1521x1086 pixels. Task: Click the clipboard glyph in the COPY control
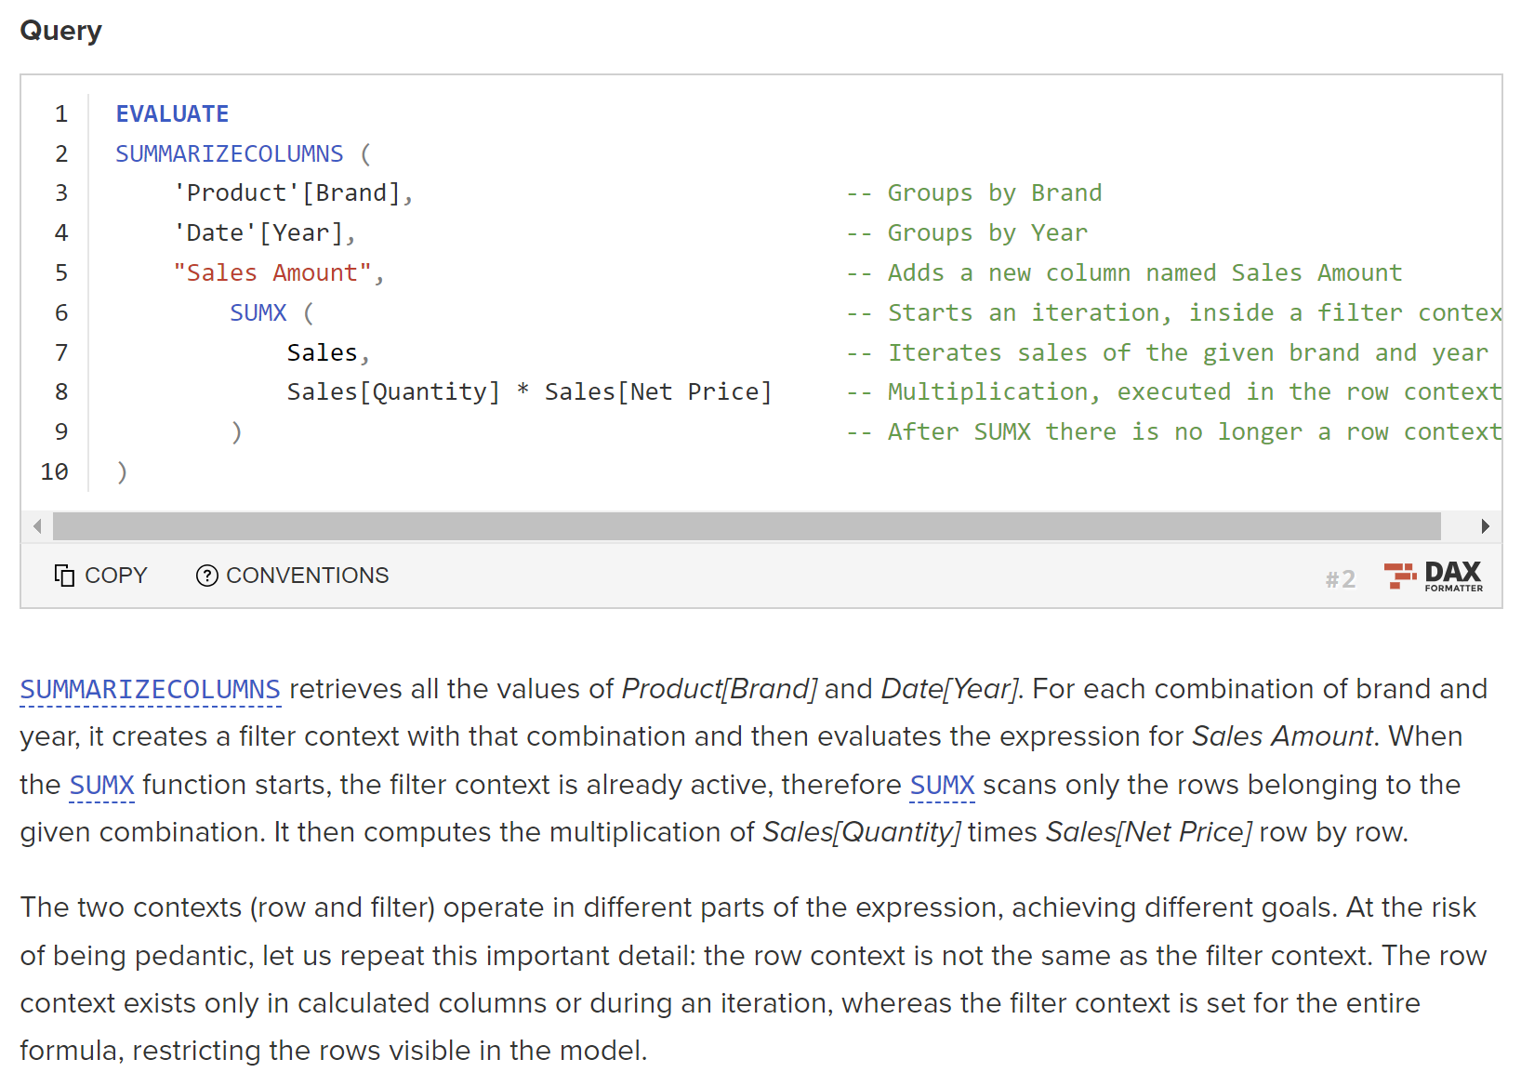click(x=64, y=576)
